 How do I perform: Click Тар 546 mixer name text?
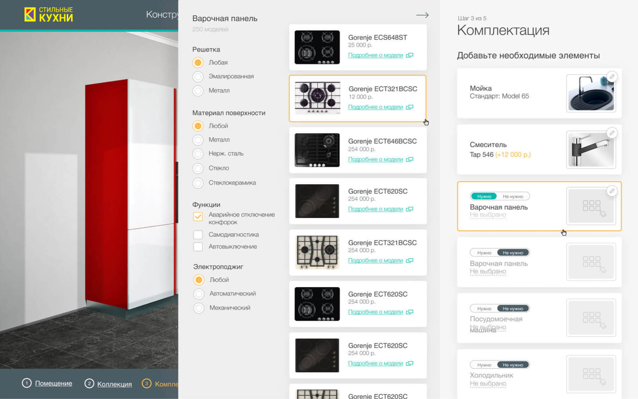(482, 155)
